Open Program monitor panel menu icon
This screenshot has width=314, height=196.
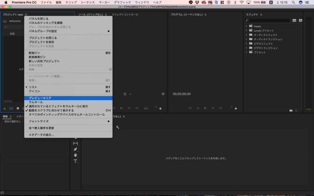pos(205,15)
